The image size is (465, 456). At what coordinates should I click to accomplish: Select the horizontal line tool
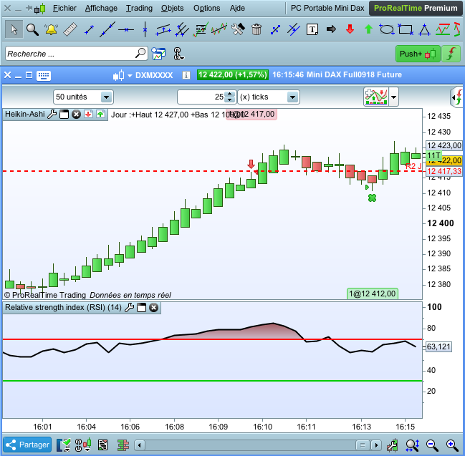click(x=126, y=29)
